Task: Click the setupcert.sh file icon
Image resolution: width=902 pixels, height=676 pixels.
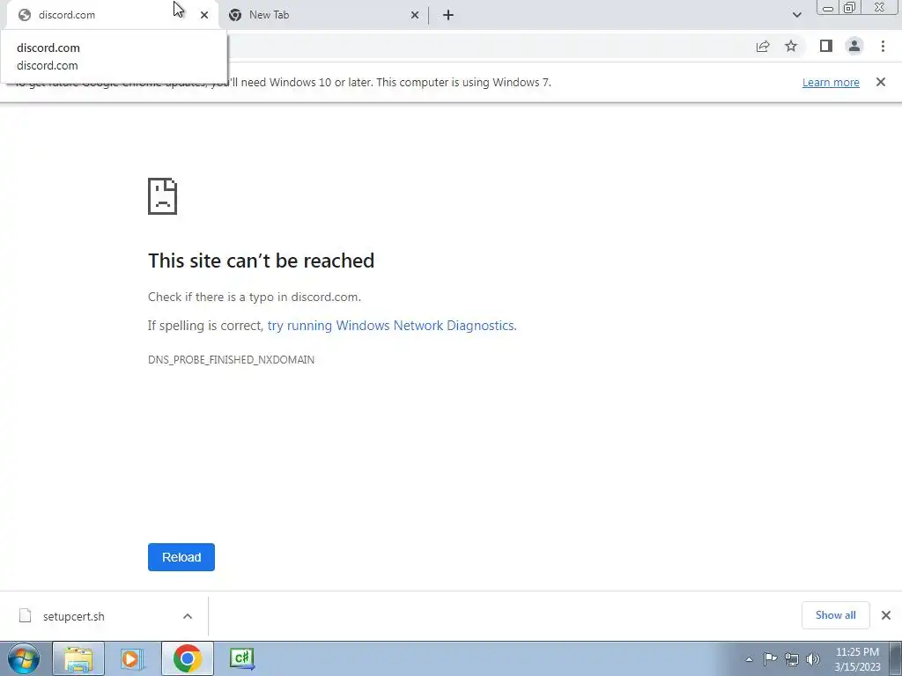Action: [25, 615]
